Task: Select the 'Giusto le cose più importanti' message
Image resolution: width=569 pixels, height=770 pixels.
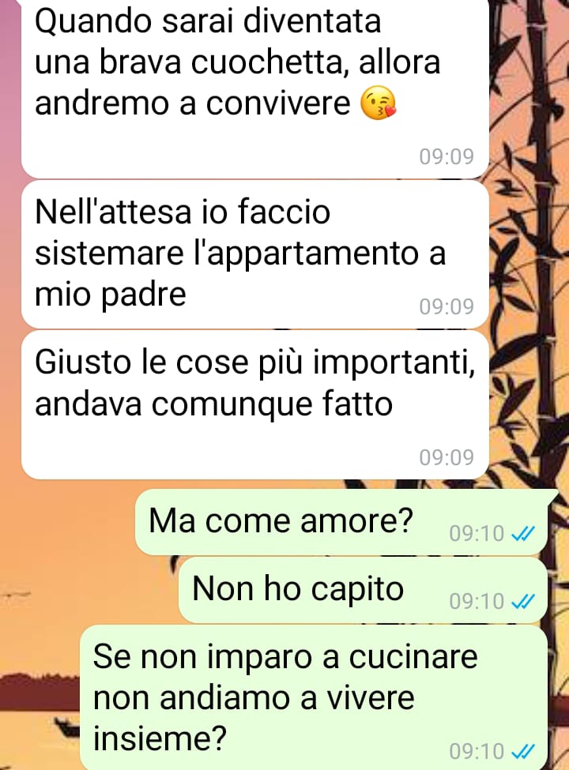Action: pos(255,405)
